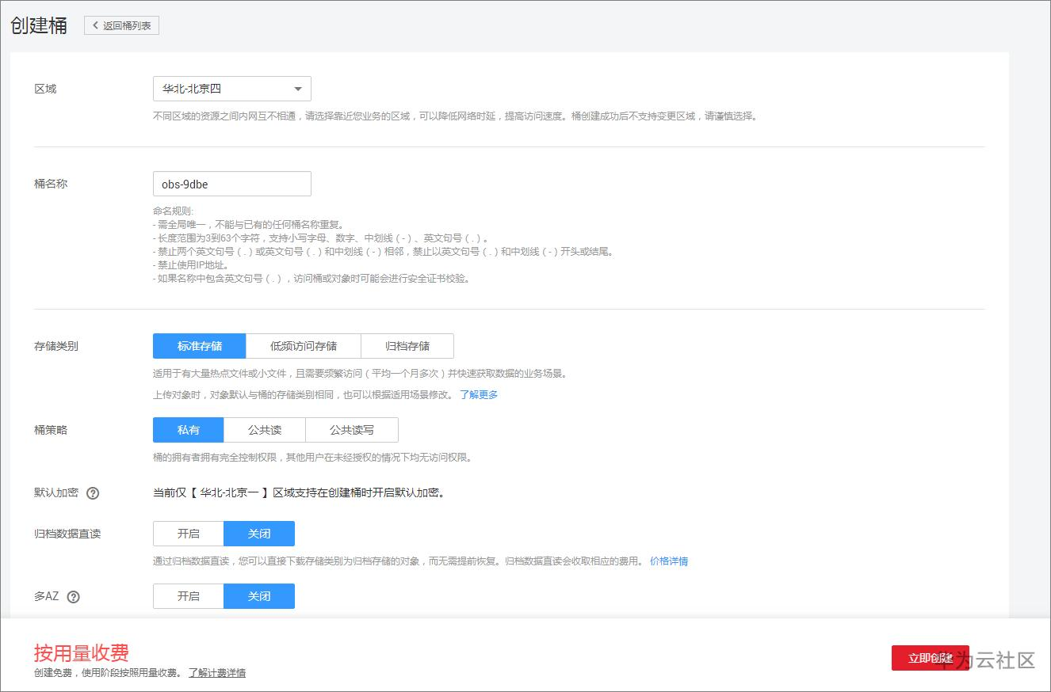Set bucket policy to 公共读

pyautogui.click(x=263, y=429)
